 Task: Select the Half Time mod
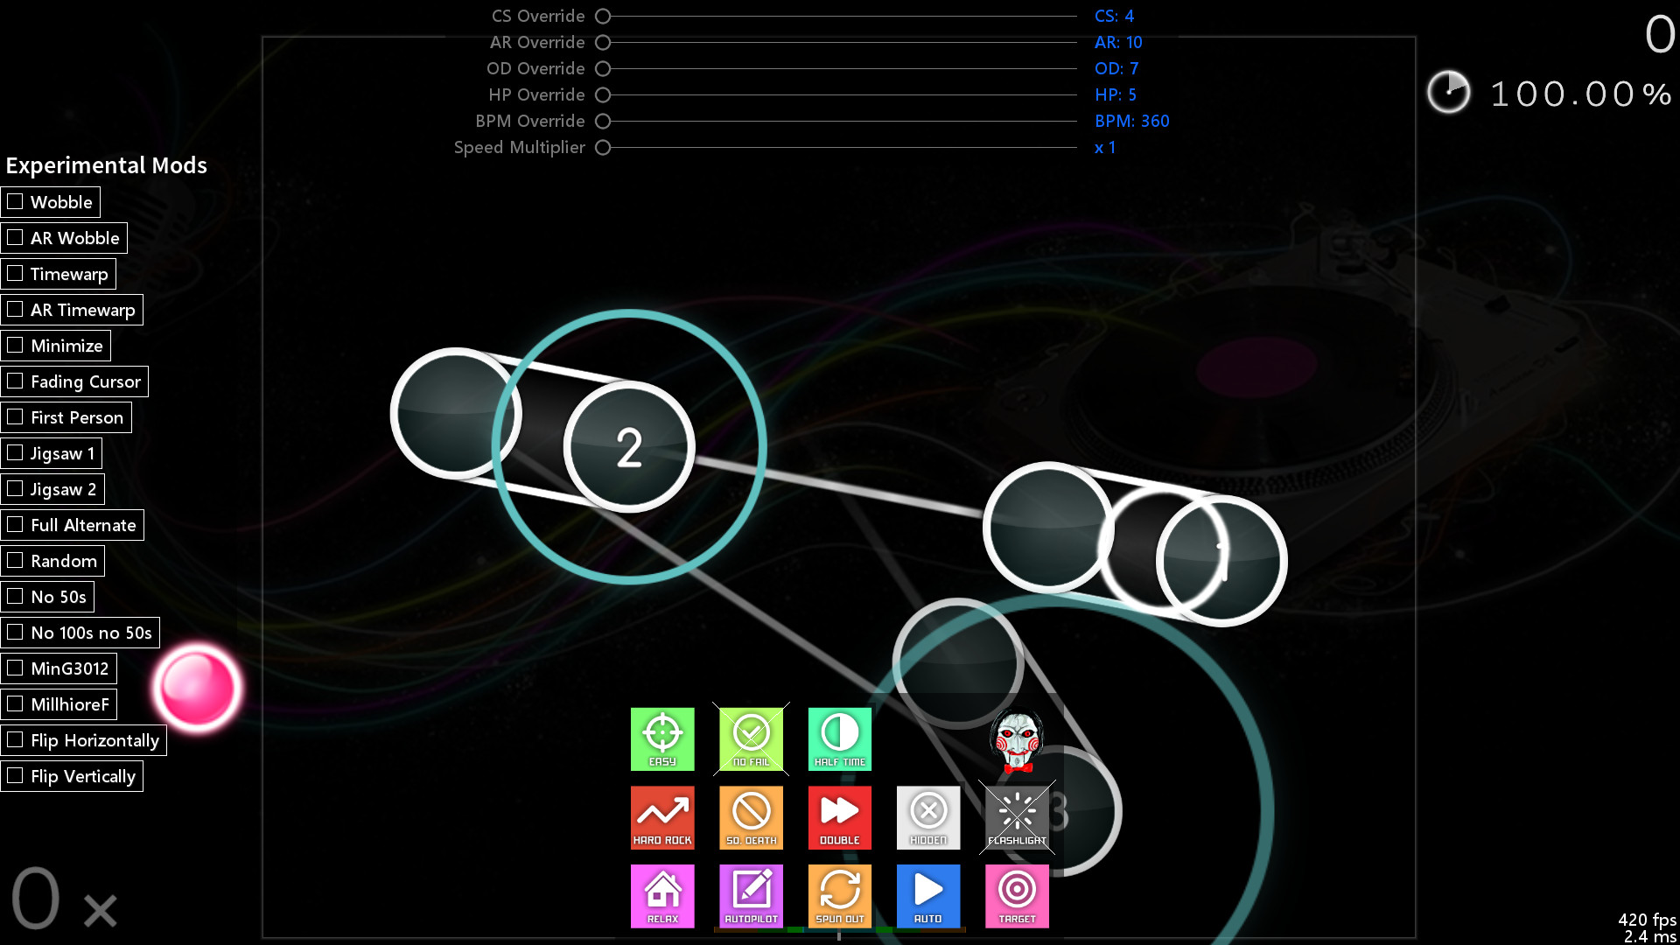[839, 738]
